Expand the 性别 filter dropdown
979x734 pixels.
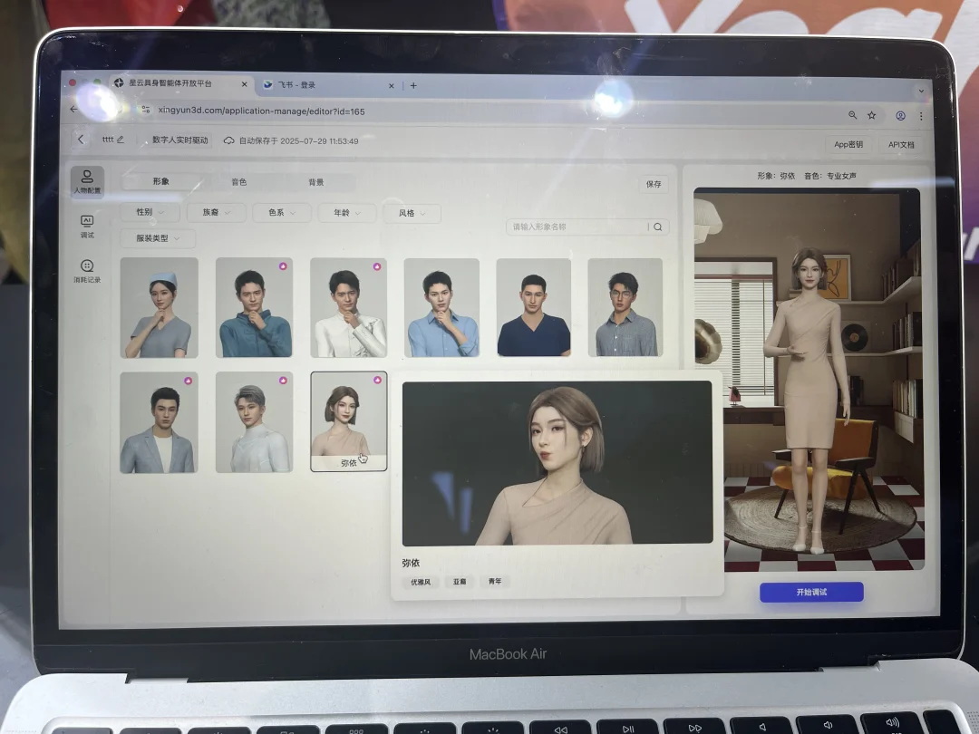(x=150, y=212)
